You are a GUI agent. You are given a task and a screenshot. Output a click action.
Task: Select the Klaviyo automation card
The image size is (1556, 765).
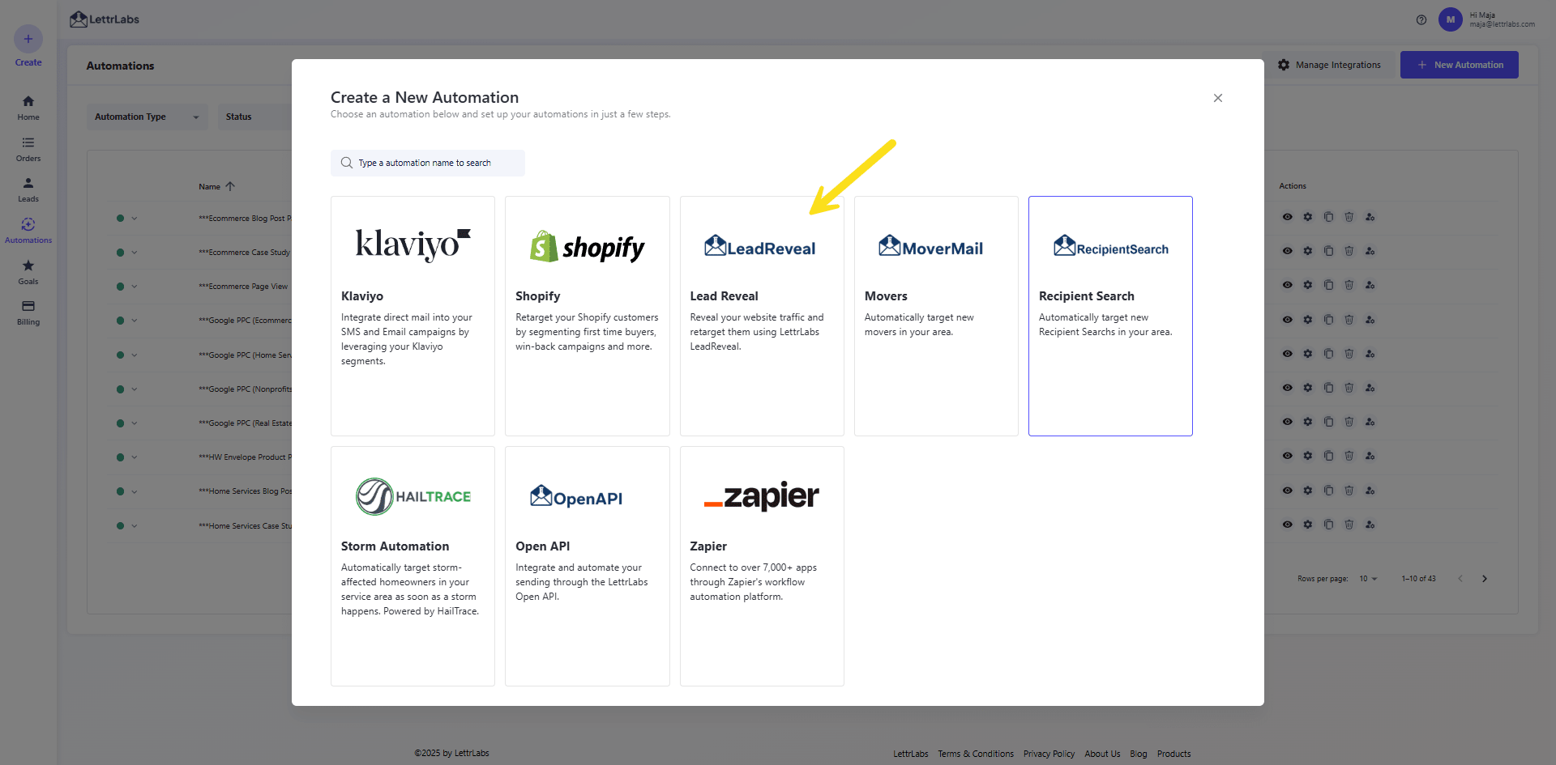point(413,316)
